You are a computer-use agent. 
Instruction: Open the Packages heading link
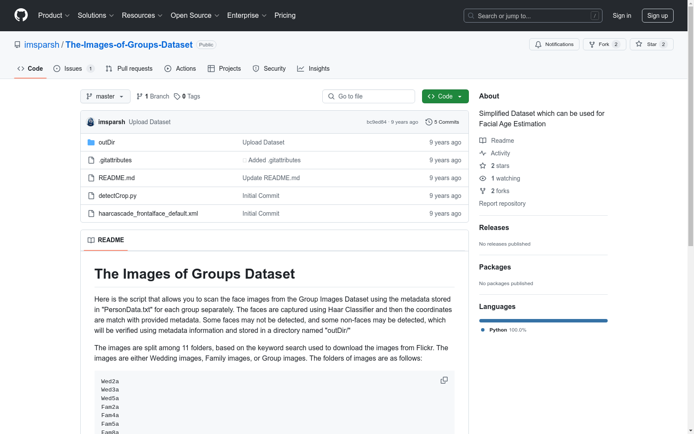495,267
